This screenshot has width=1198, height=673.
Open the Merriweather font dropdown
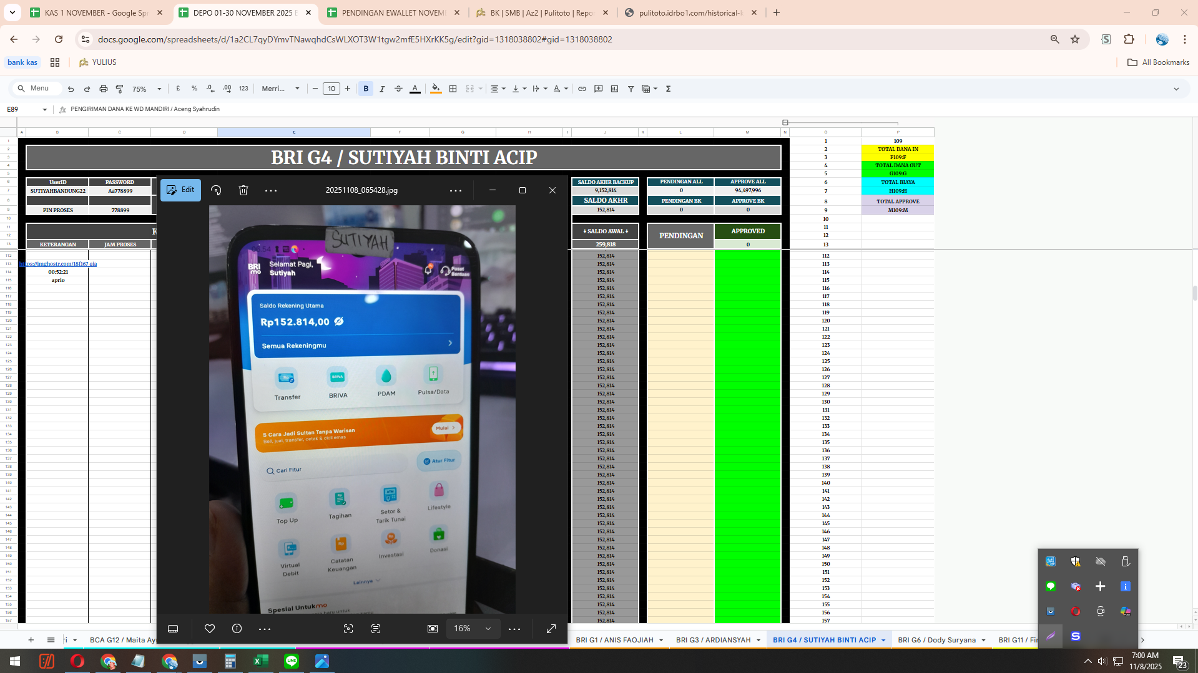(x=280, y=89)
